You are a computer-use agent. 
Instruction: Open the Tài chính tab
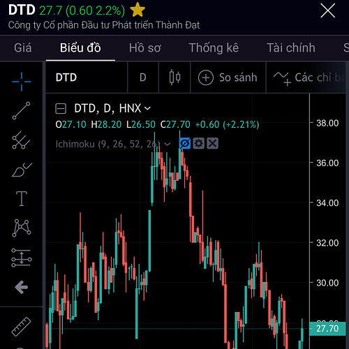(x=291, y=48)
